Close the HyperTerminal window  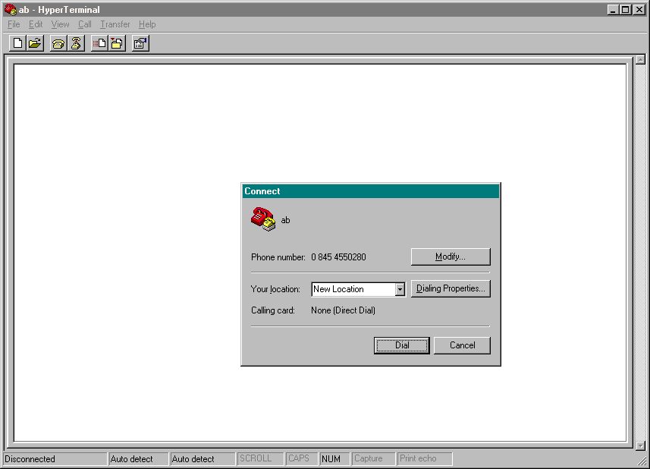pos(639,9)
